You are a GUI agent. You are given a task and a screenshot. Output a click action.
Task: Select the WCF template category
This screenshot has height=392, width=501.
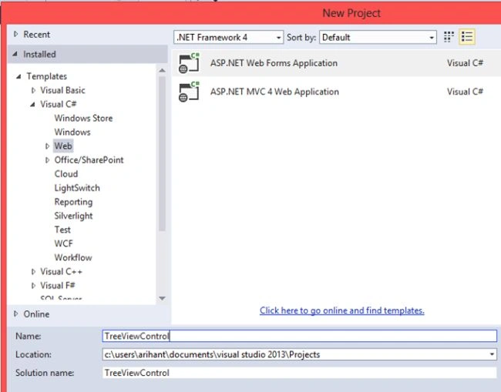[63, 243]
